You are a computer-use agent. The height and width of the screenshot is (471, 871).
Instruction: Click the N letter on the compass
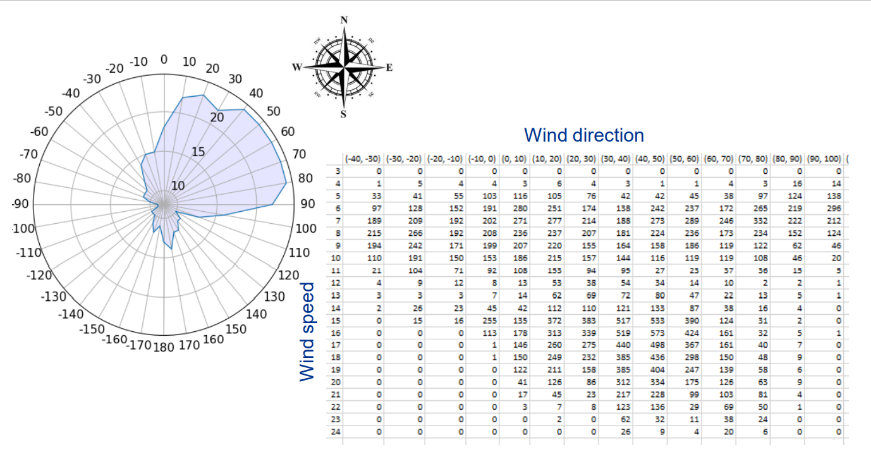344,20
